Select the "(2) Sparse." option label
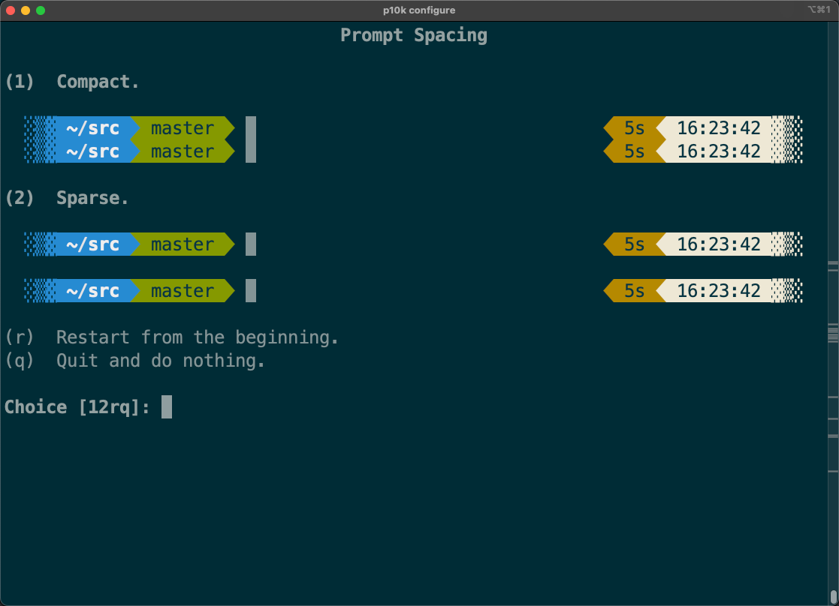Viewport: 839px width, 606px height. click(x=67, y=198)
